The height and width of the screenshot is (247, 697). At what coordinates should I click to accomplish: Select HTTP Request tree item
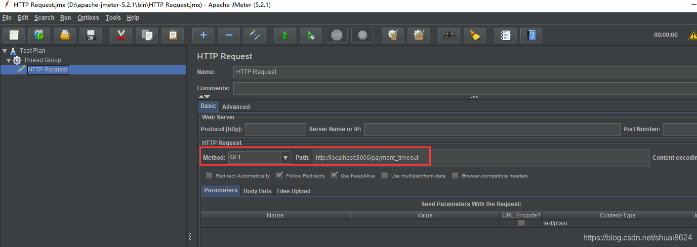[x=48, y=70]
